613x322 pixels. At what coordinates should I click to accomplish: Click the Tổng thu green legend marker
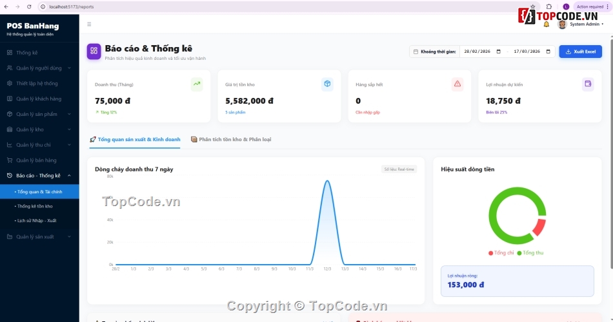click(519, 253)
